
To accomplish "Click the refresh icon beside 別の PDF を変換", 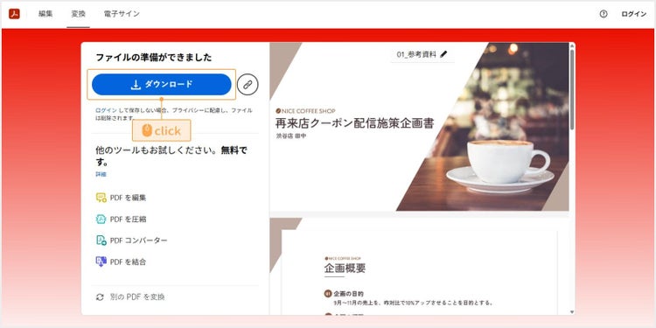I will 100,297.
